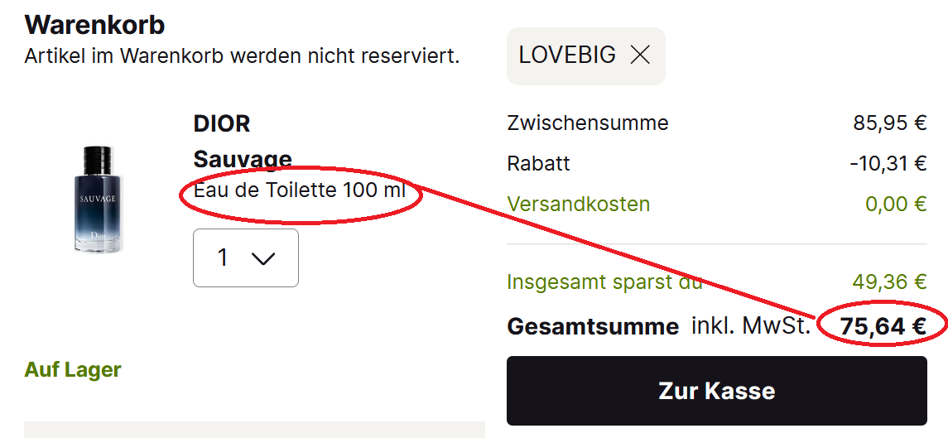The height and width of the screenshot is (438, 948).
Task: Click the chevron arrow in quantity selector
Action: point(263,258)
